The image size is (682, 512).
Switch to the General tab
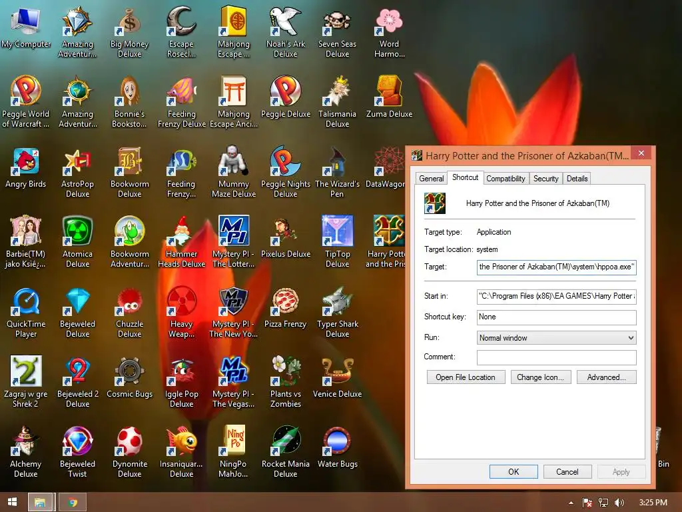pyautogui.click(x=431, y=179)
